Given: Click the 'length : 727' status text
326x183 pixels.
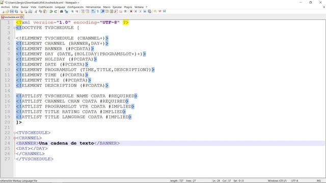Looking at the screenshot, I should [177, 181].
